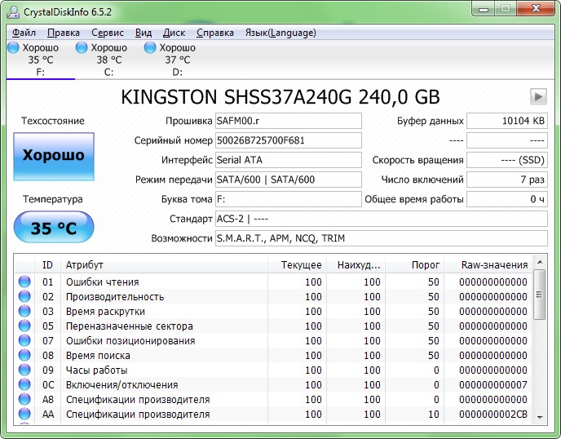
Task: Click the Наихуд... column header
Action: [x=356, y=264]
